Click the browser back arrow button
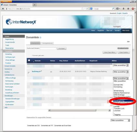This screenshot has height=132, width=137. pos(3,9)
